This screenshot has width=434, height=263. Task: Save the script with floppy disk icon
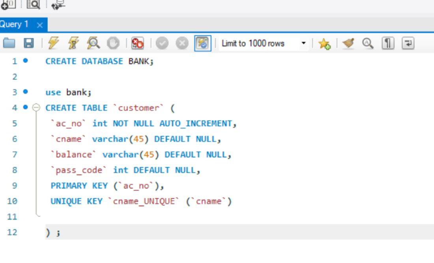(x=29, y=43)
